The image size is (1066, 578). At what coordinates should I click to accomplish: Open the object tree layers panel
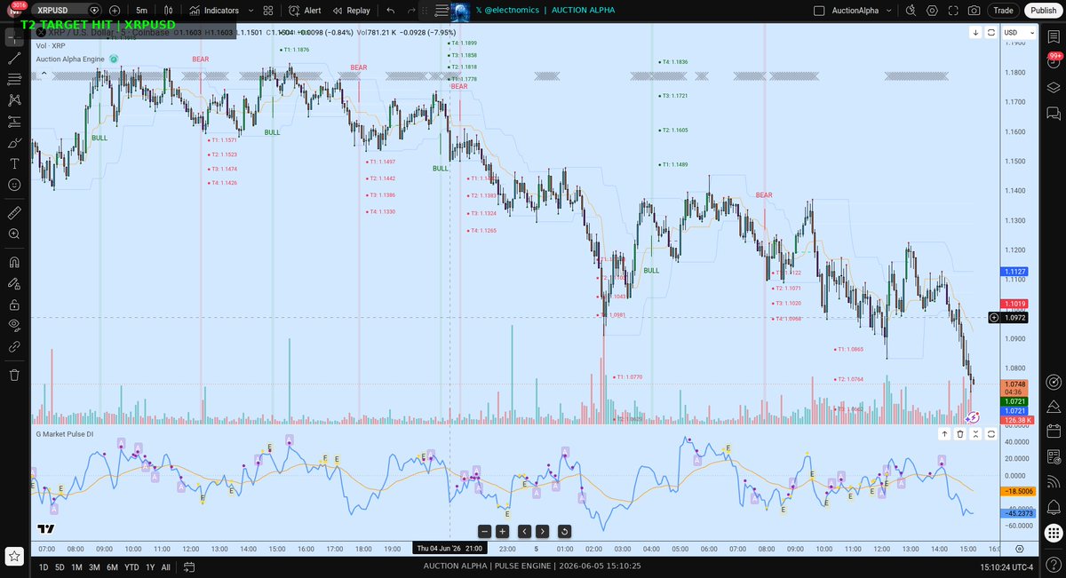(1054, 88)
